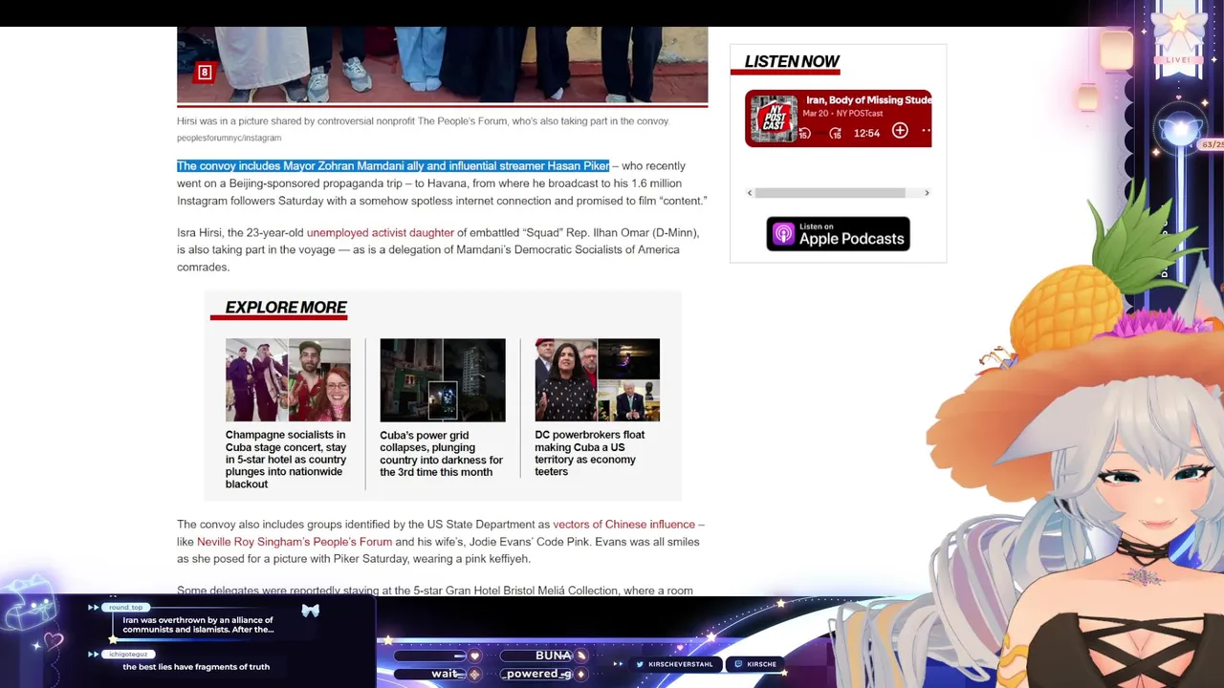The height and width of the screenshot is (688, 1224).
Task: Click the KIRSCHE Twitch handle badge
Action: [754, 664]
